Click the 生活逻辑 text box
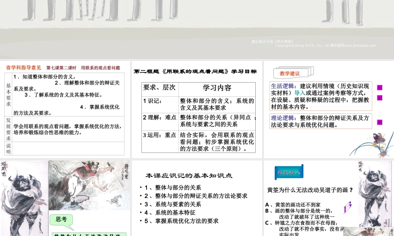 pyautogui.click(x=321, y=96)
